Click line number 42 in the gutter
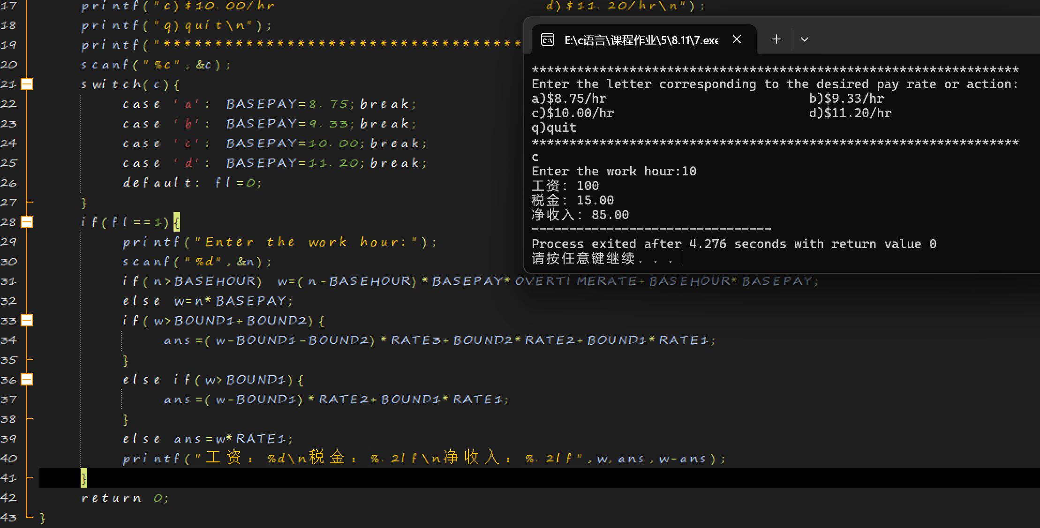 click(x=8, y=498)
